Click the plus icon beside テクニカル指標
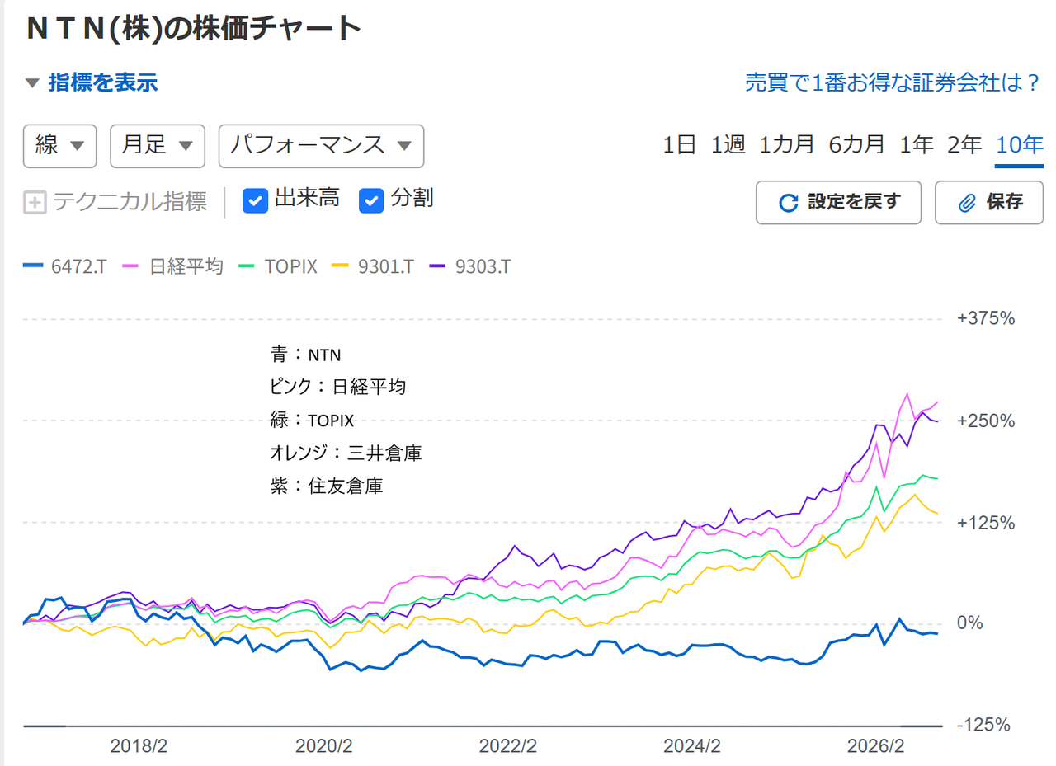Image resolution: width=1056 pixels, height=766 pixels. point(35,202)
